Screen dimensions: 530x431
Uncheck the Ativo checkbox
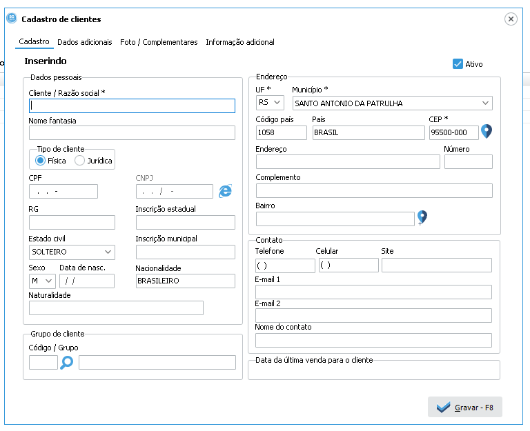click(458, 64)
